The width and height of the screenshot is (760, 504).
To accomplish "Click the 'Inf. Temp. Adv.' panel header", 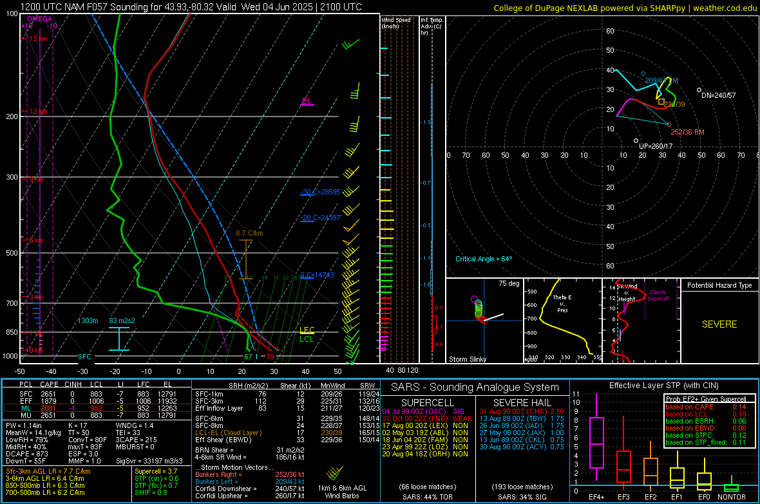I will tap(432, 26).
